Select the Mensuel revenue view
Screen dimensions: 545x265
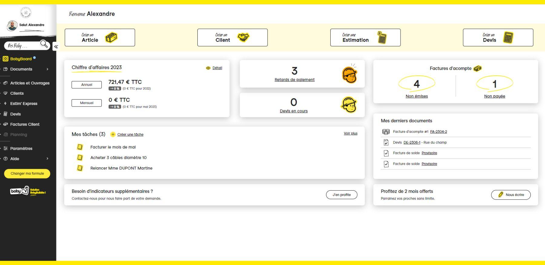(x=87, y=103)
